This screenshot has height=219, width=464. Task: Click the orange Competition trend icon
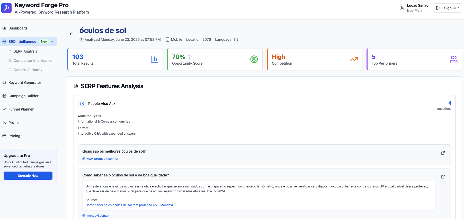pos(354,59)
